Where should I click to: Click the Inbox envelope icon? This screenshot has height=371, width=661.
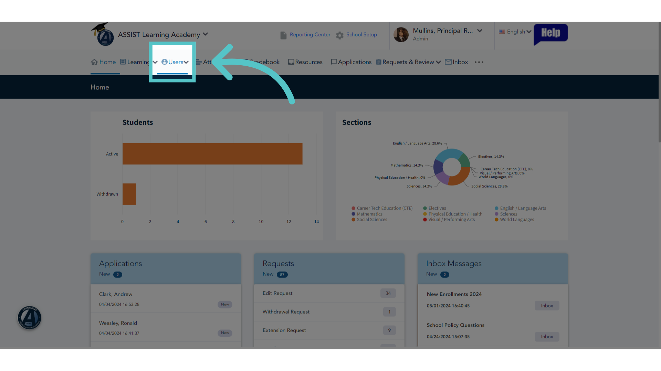(448, 62)
